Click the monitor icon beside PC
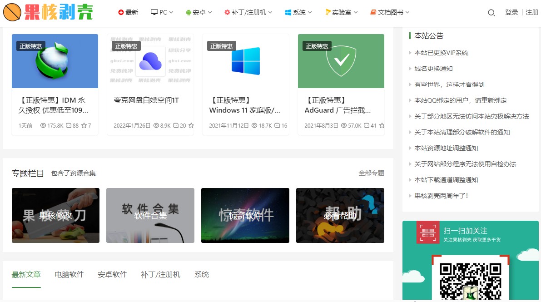 pos(154,12)
